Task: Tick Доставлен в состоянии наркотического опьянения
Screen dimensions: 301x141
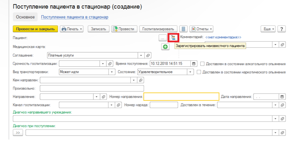Action: (x=199, y=72)
